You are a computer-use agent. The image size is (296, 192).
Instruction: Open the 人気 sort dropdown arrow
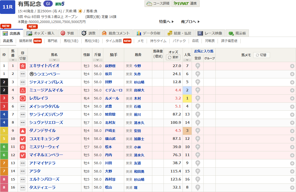(x=187, y=60)
